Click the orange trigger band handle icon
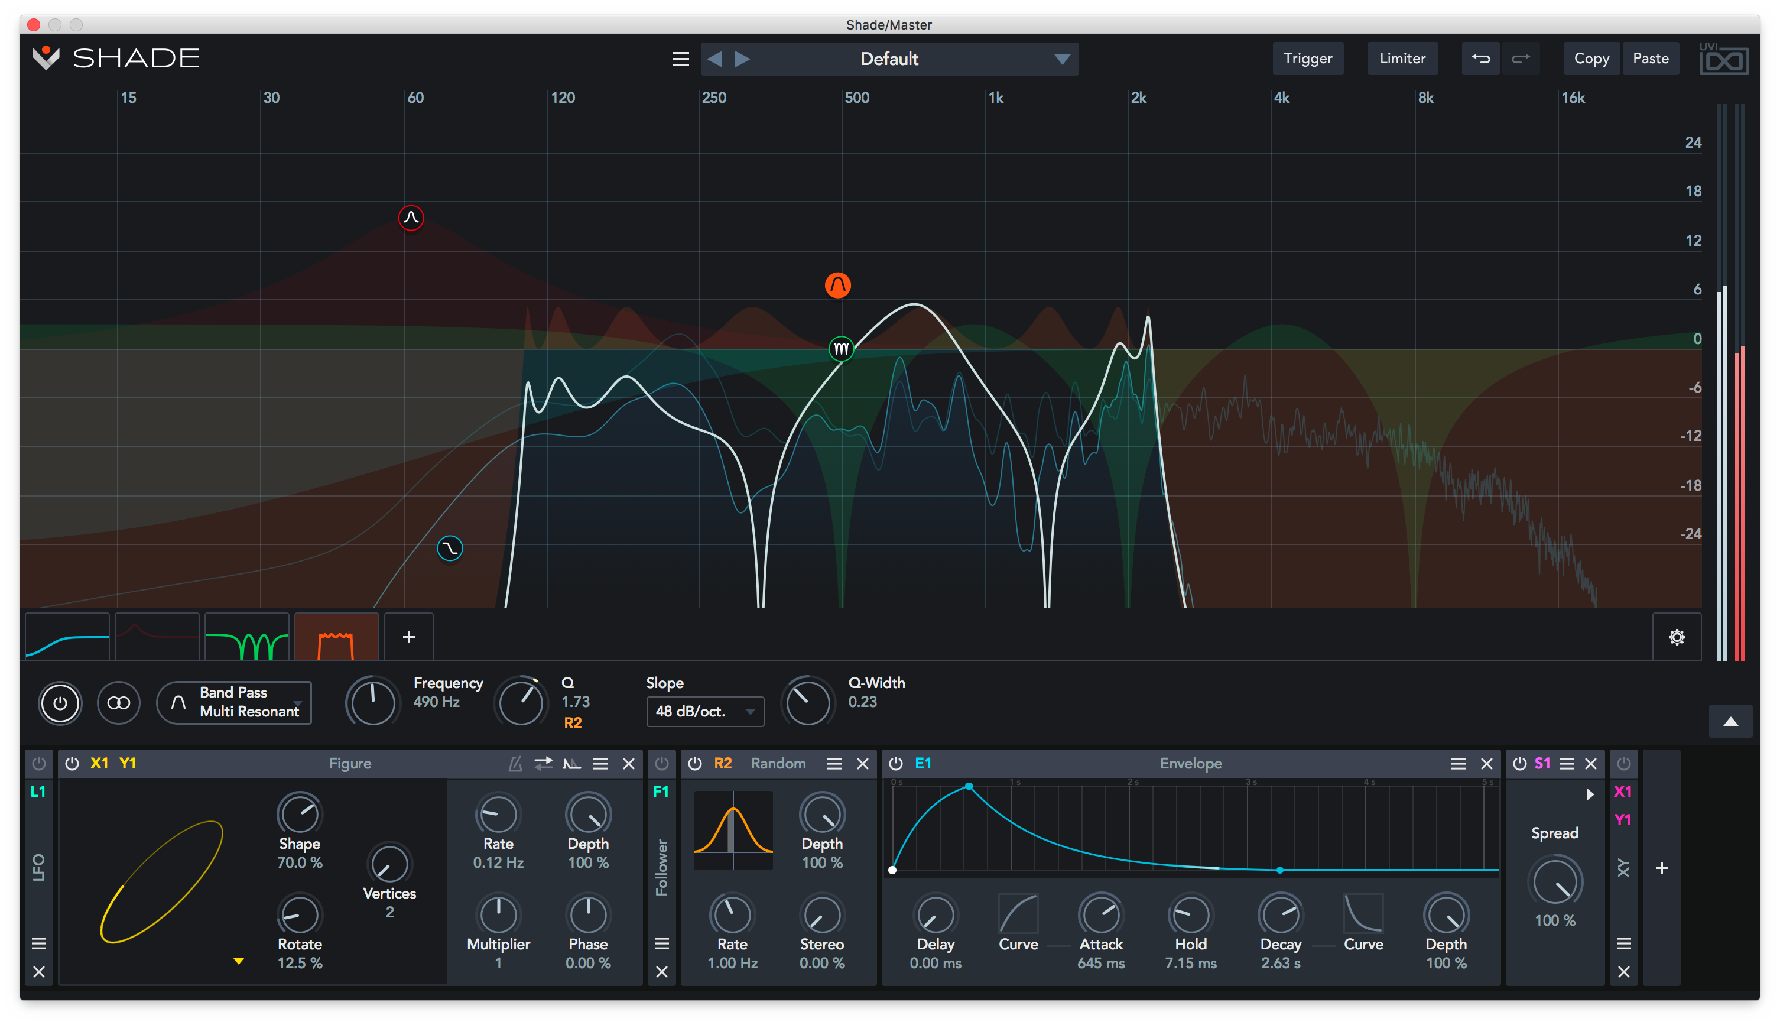1780x1025 pixels. tap(837, 284)
